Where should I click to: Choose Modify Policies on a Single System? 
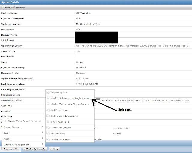click(x=70, y=98)
